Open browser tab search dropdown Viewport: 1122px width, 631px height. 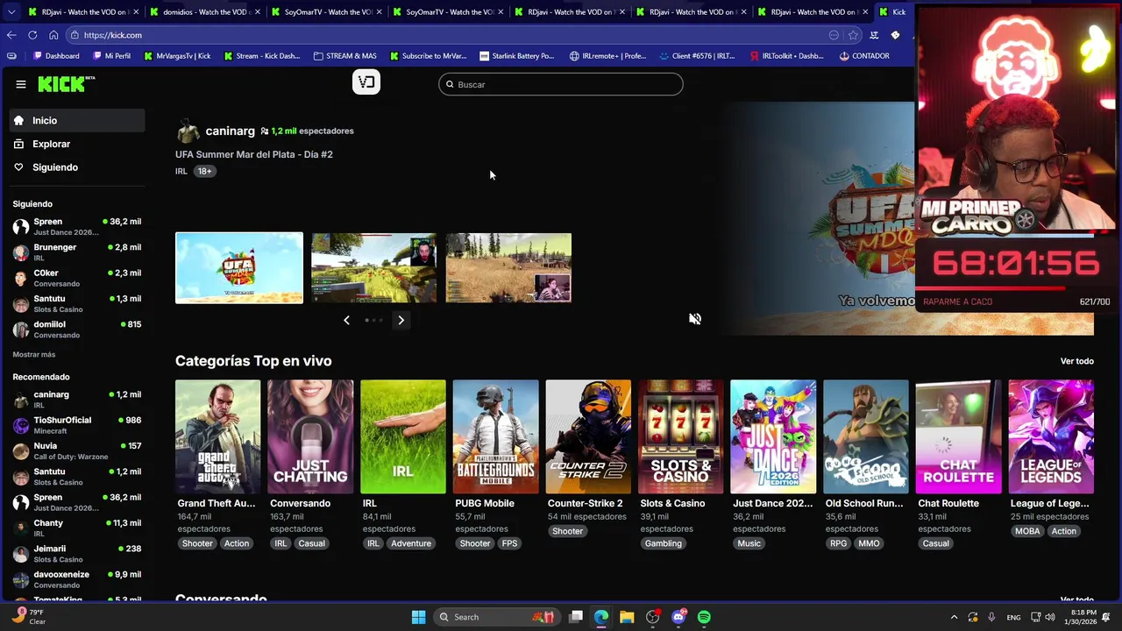pos(11,12)
